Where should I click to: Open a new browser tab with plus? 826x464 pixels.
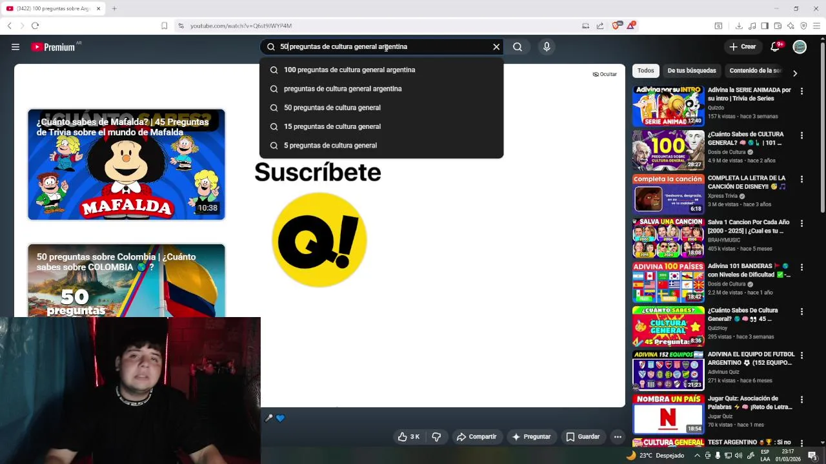click(114, 8)
